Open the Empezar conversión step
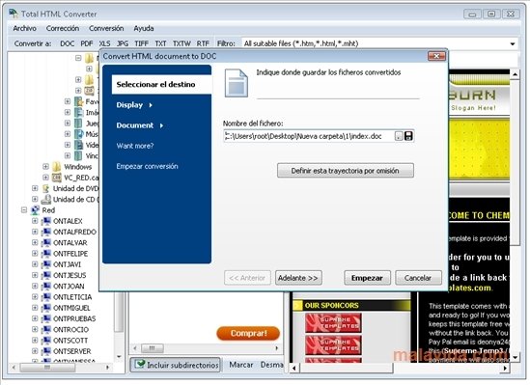Viewport: 530px width, 385px height. pos(147,166)
